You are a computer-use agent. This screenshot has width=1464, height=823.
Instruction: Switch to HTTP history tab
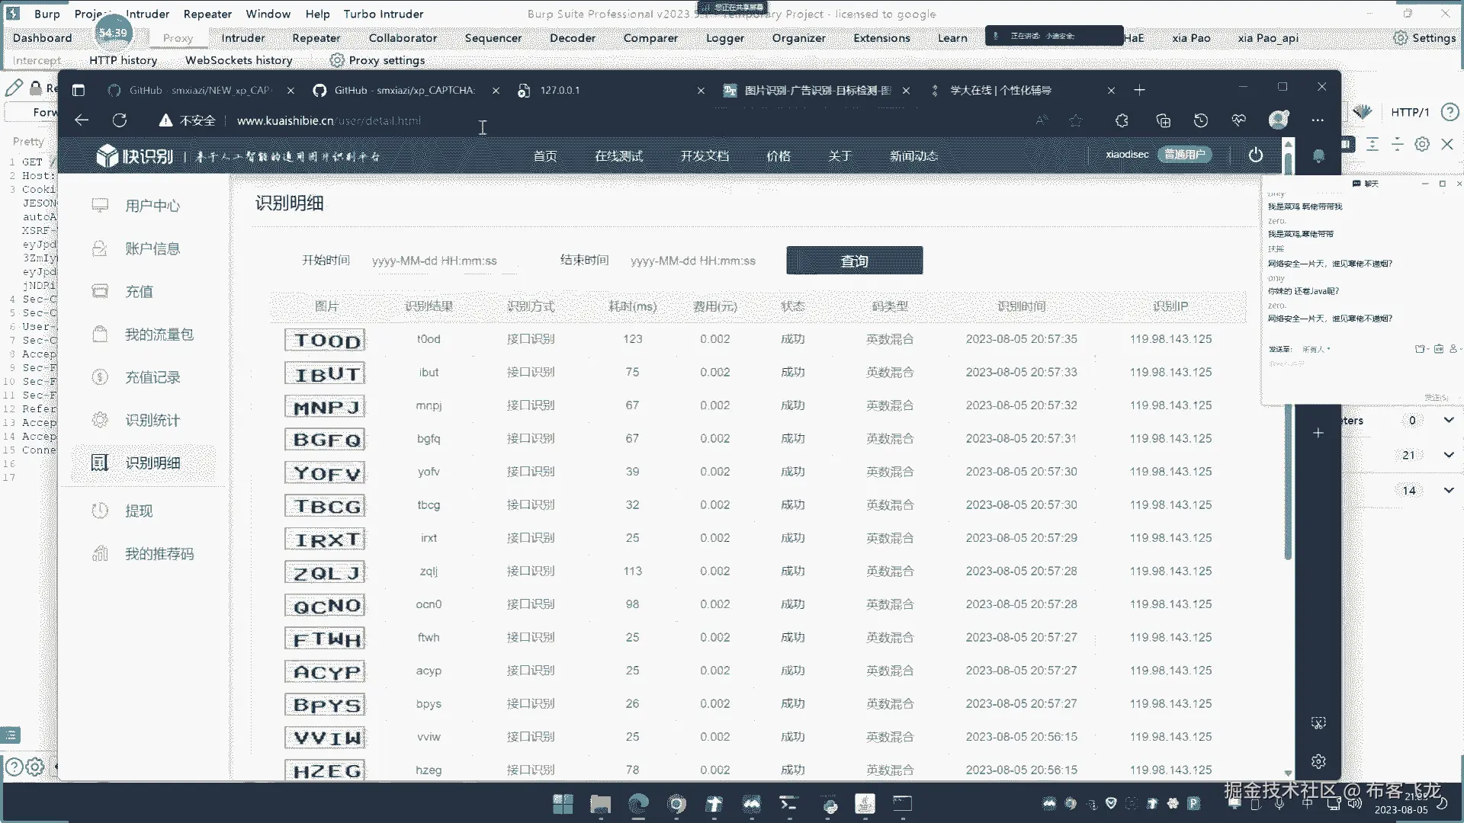pos(123,60)
